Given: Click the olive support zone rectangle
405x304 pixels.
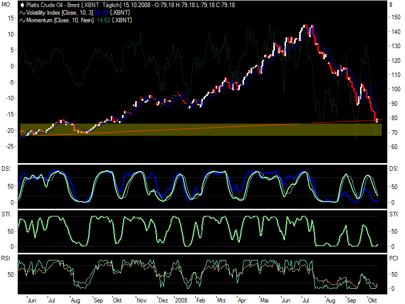Looking at the screenshot, I should point(202,130).
